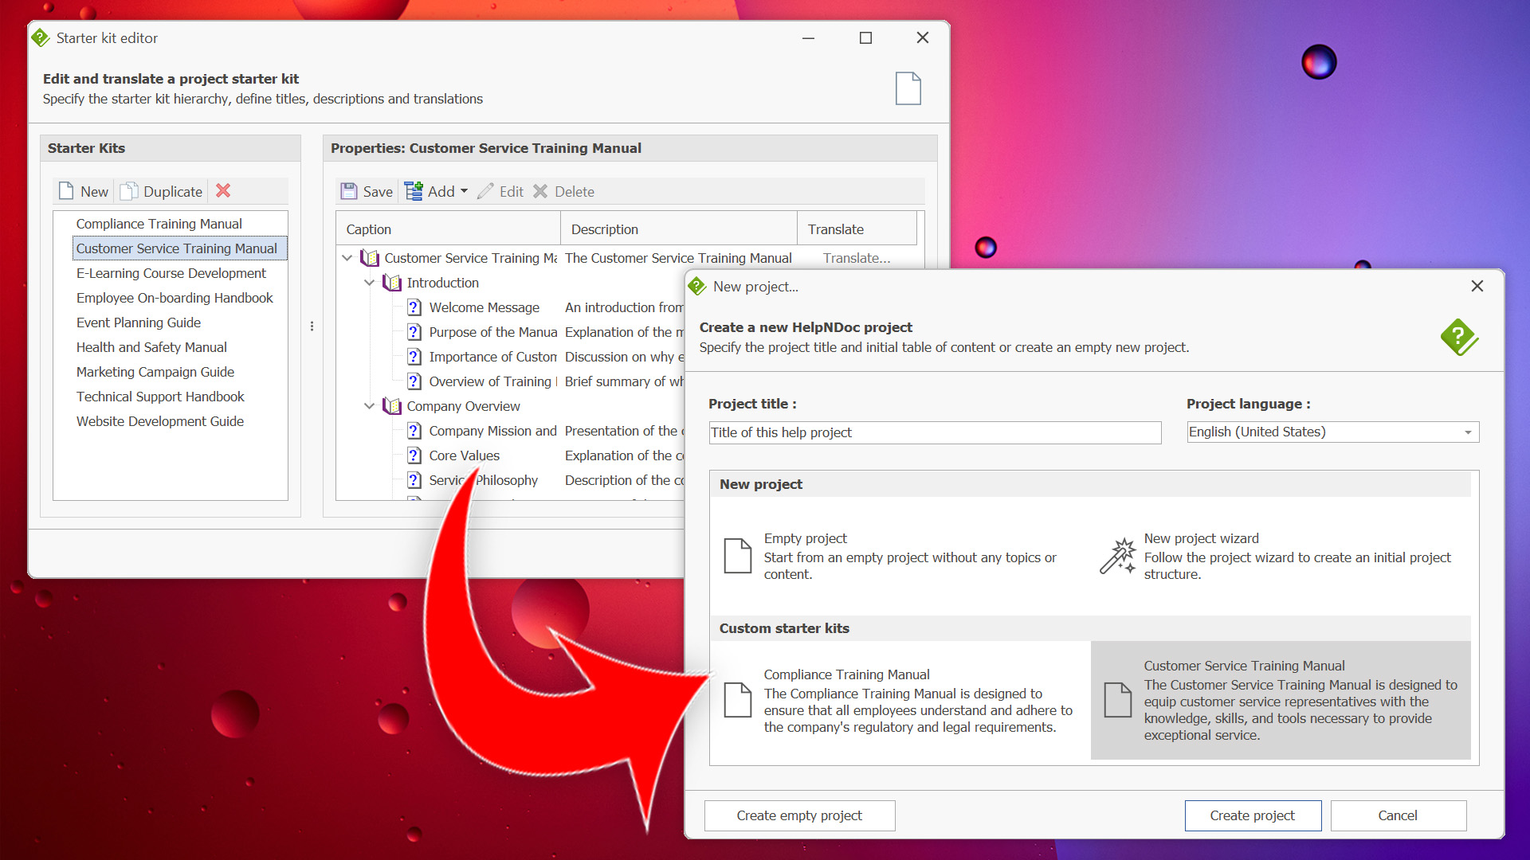This screenshot has height=860, width=1530.
Task: Collapse Customer Service Training Manual root node
Action: tap(347, 258)
